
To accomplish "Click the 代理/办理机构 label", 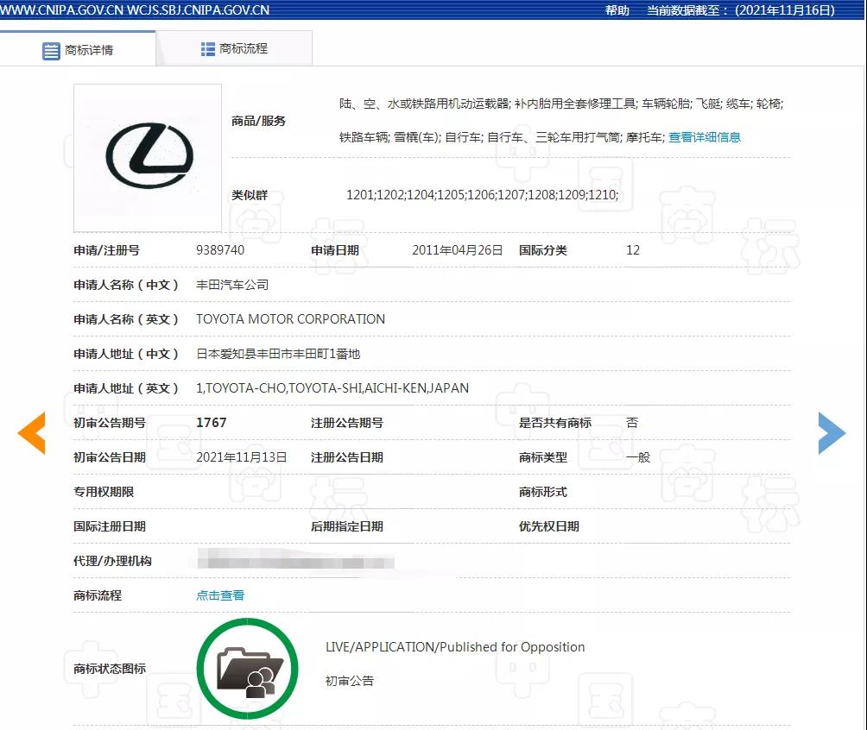I will [112, 561].
